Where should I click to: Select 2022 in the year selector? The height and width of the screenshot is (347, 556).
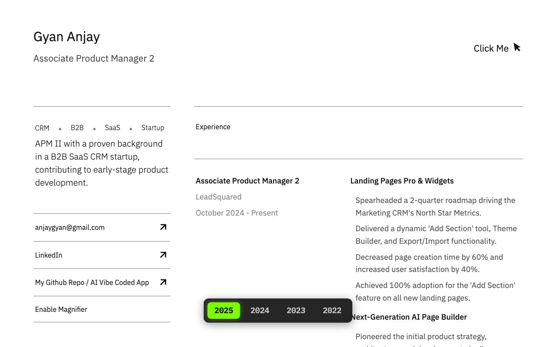332,311
